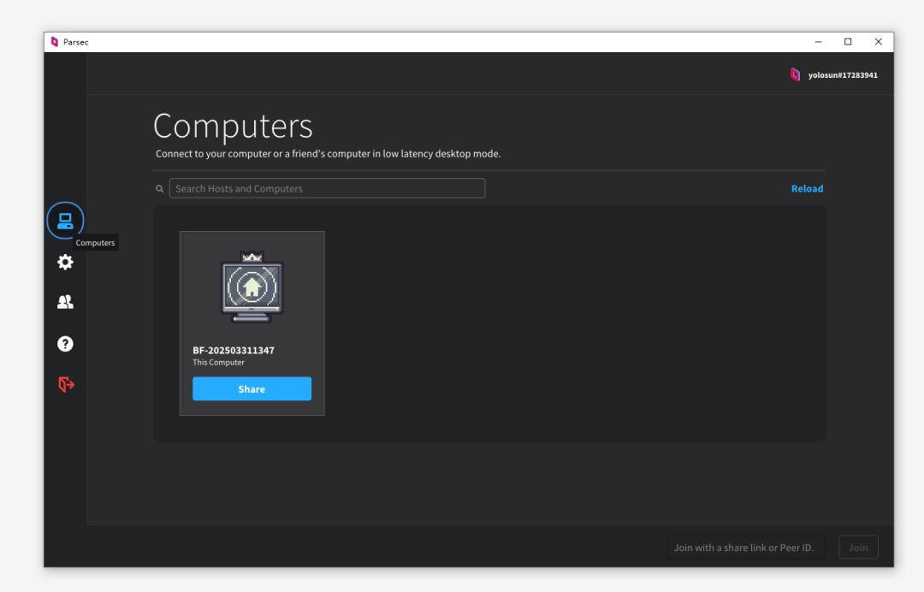
Task: Click the BF-202503311347 computer thumbnail
Action: pos(252,287)
